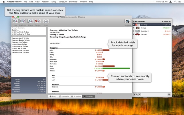This screenshot has height=115, width=184.
Task: Click the Salary green bar in report
Action: 116,68
